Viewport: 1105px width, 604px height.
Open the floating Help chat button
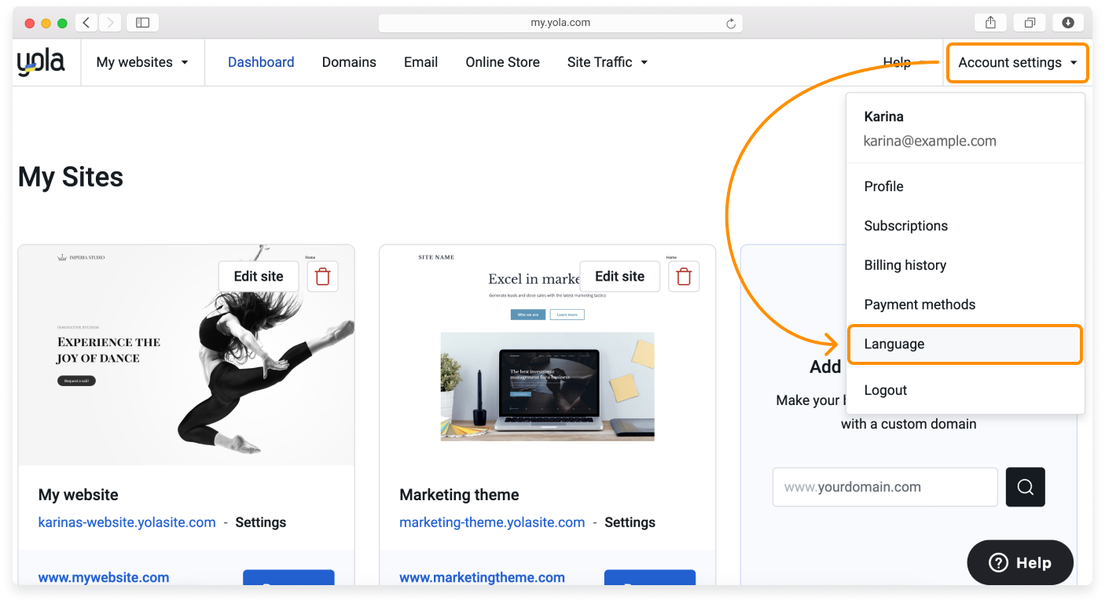pyautogui.click(x=1019, y=562)
